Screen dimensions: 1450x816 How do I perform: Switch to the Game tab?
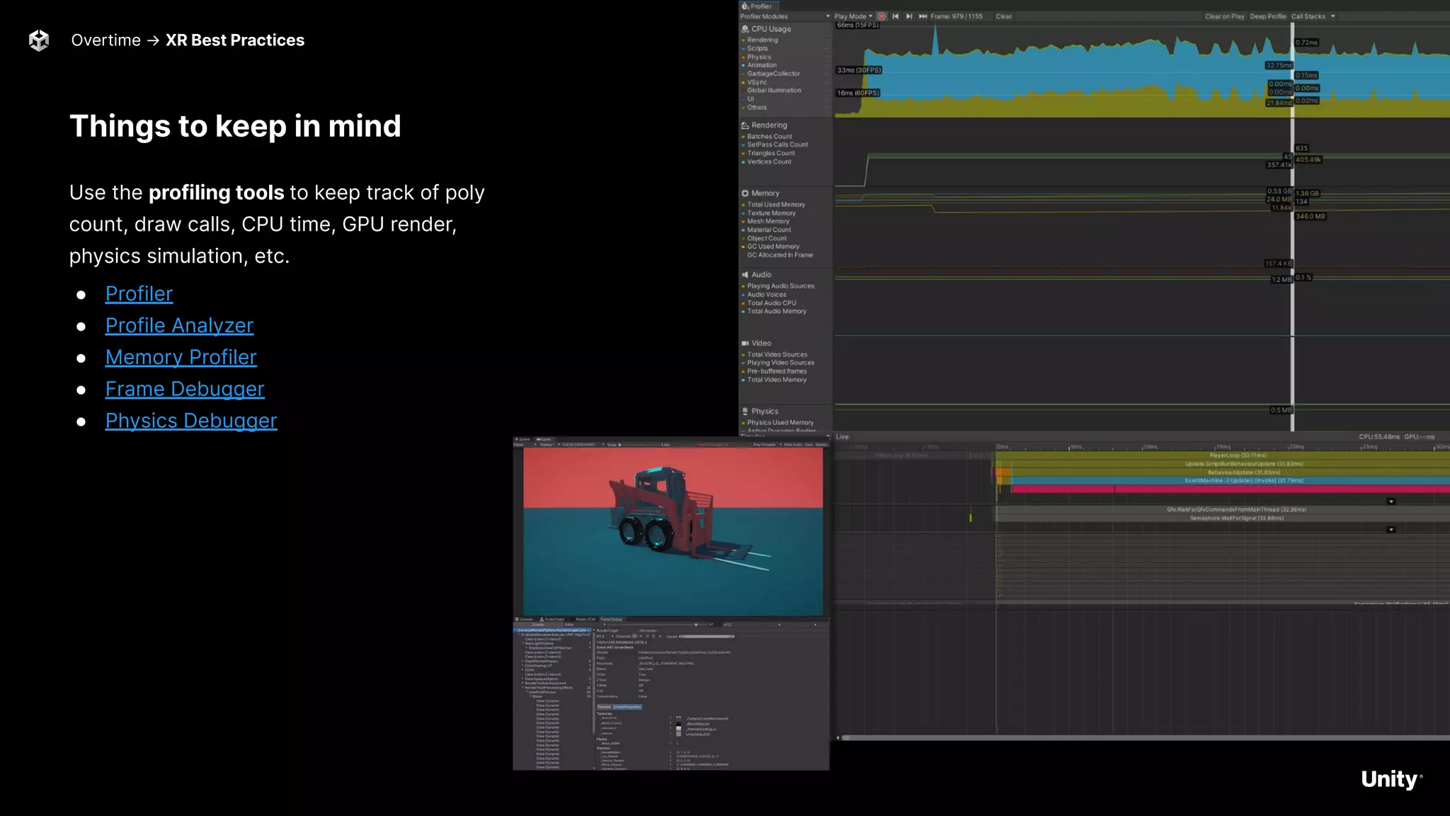[544, 439]
